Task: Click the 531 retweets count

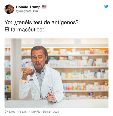Action: 24,112
